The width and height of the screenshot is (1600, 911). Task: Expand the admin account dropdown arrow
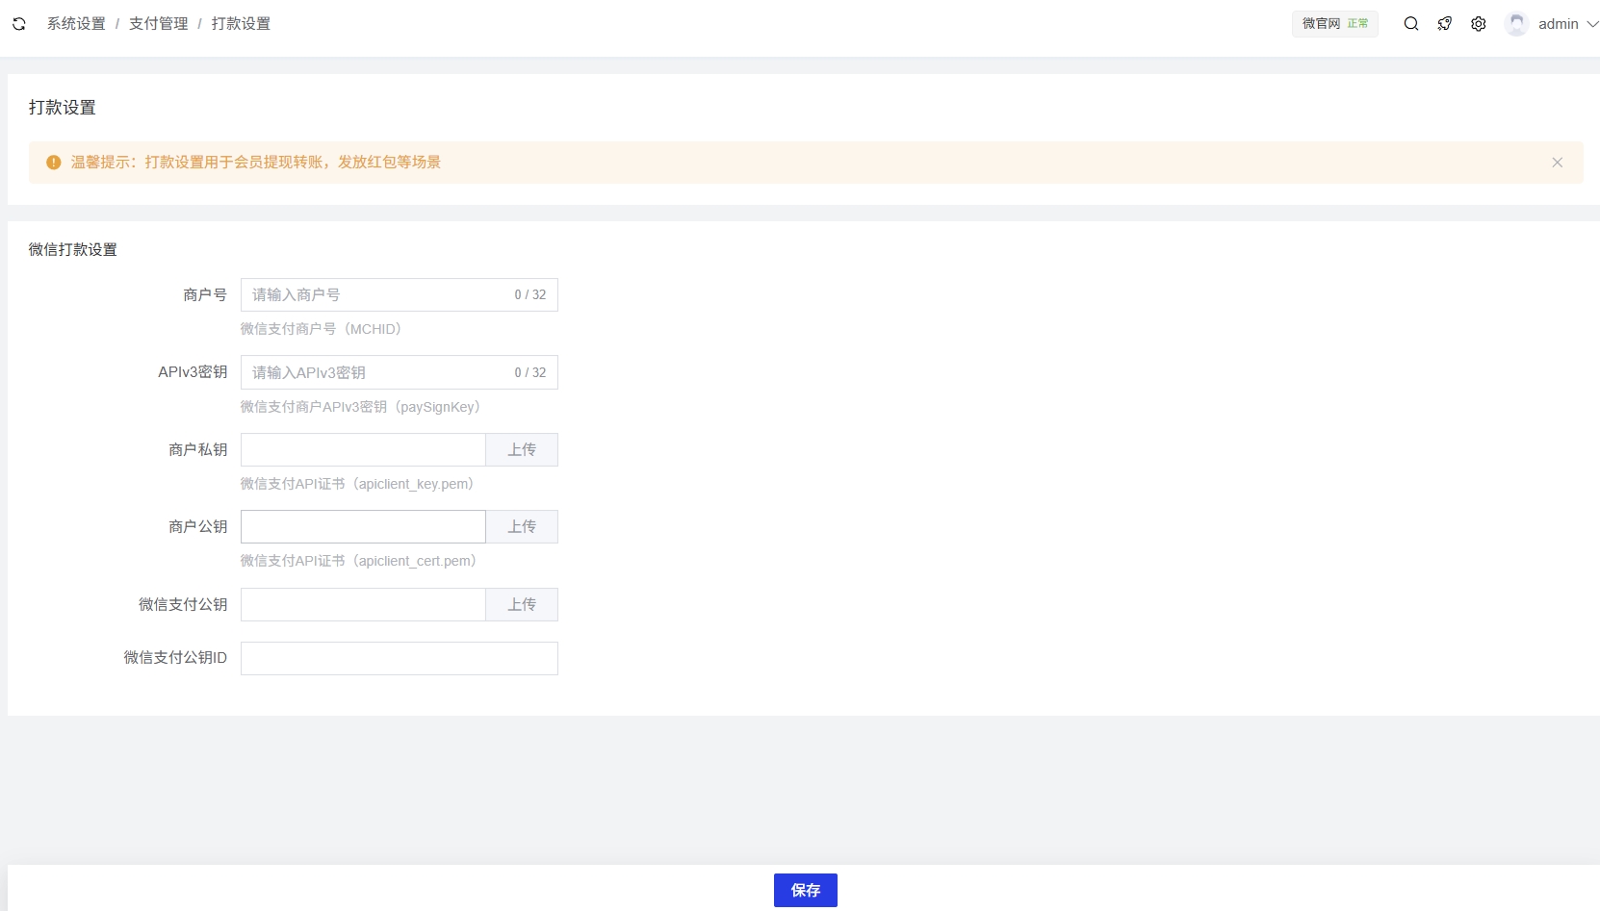pyautogui.click(x=1592, y=24)
